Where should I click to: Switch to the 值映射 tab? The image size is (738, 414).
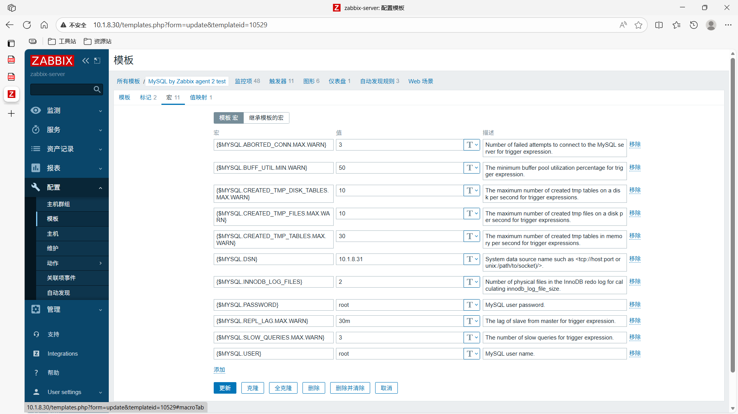(x=201, y=98)
